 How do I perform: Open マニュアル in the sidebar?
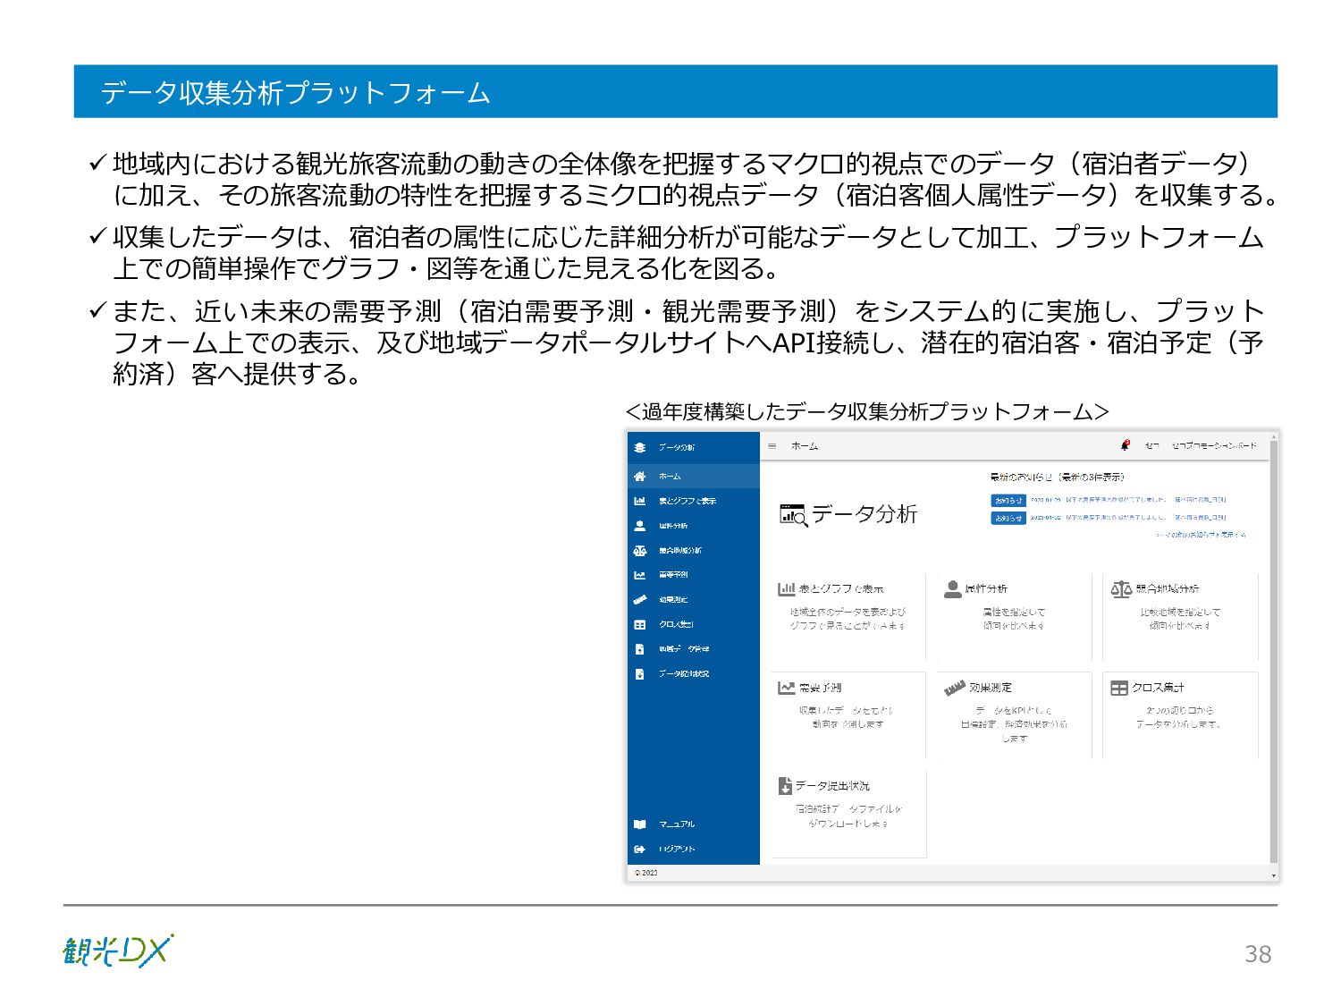click(x=694, y=824)
